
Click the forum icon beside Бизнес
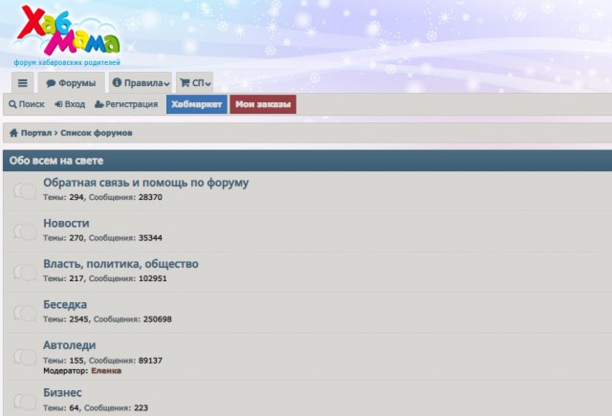click(25, 401)
